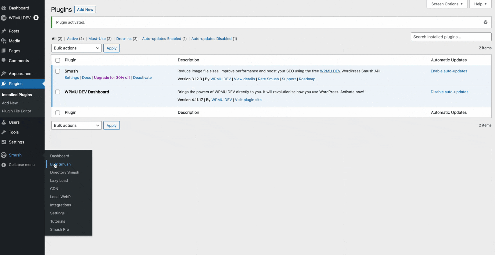The height and width of the screenshot is (255, 495).
Task: Click the Collapse menu arrow icon
Action: [4, 165]
